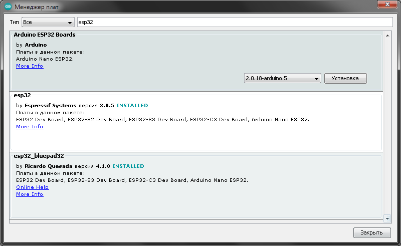Open the Тип filter dropdown
Viewport: 401px width, 246px height.
(48, 22)
